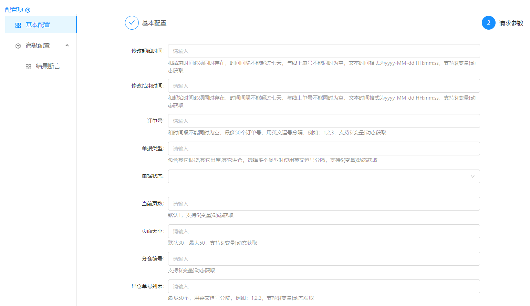The image size is (530, 306).
Task: Open the 结果断言 sidebar menu item
Action: tap(48, 66)
